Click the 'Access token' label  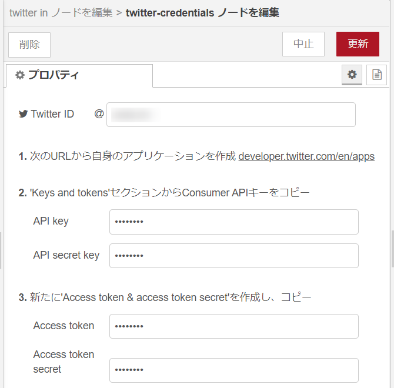(x=64, y=326)
